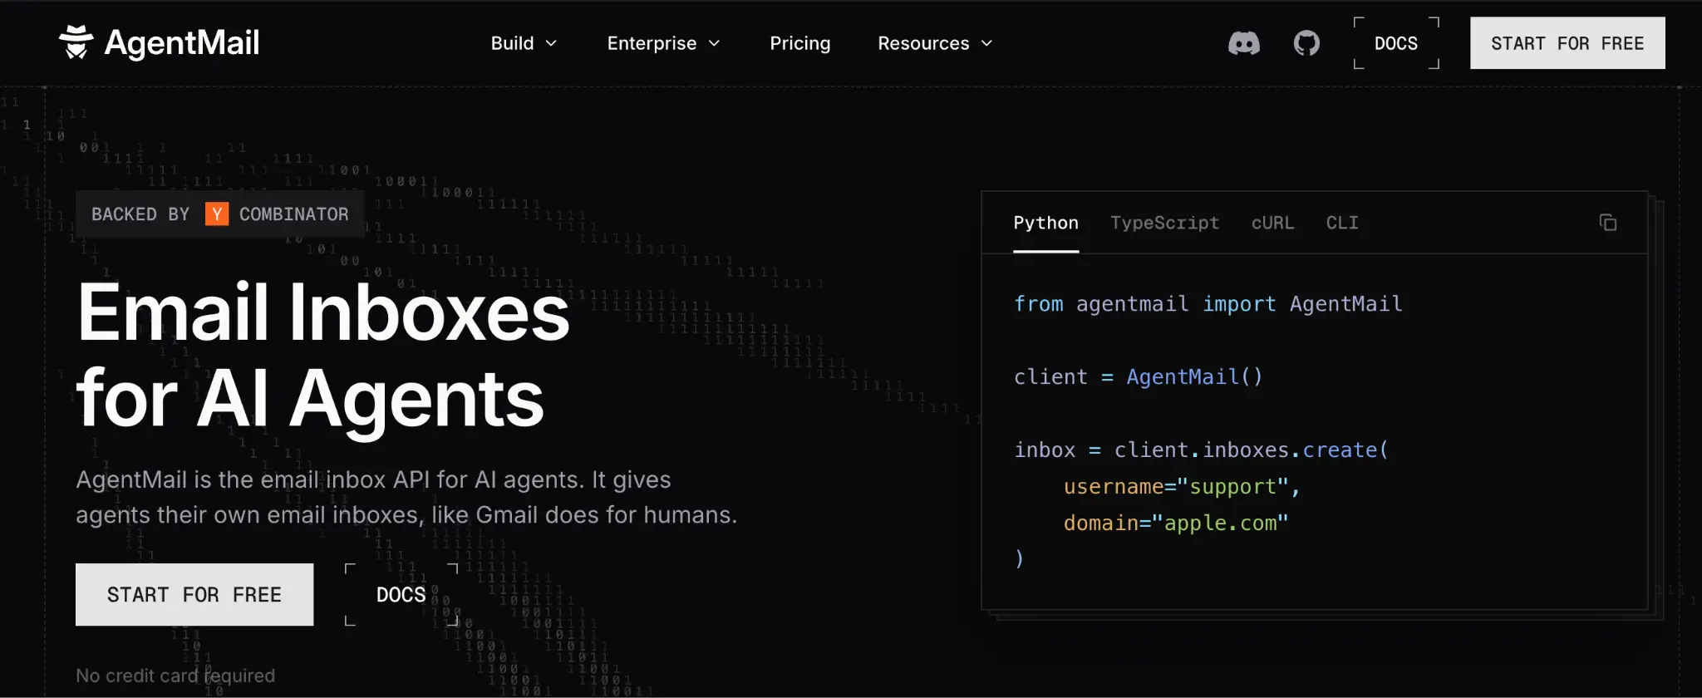Click the AgentMail logo icon
1702x698 pixels.
point(76,42)
